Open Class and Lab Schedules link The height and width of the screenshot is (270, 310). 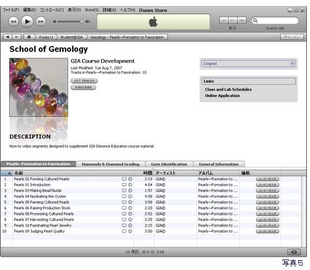228,90
